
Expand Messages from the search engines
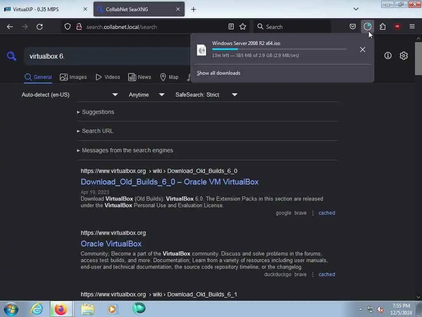125,150
